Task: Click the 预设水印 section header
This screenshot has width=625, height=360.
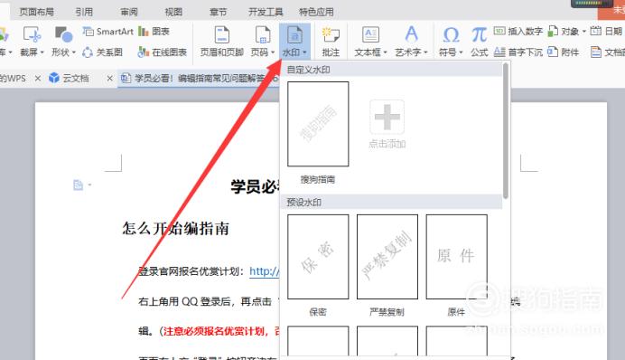Action: point(391,202)
